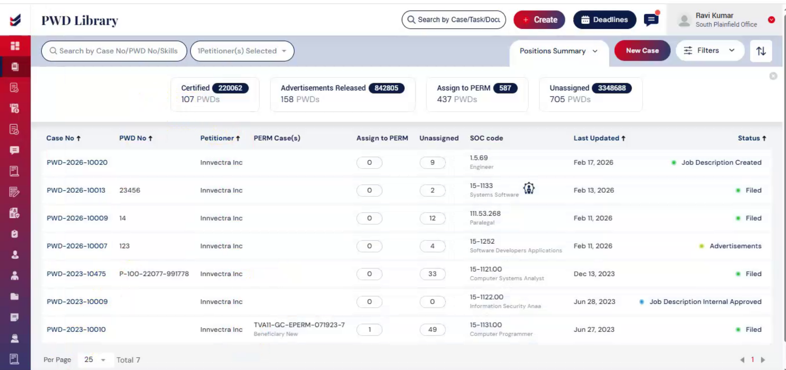The height and width of the screenshot is (370, 786).
Task: Click magnifier icon in global search box
Action: (x=411, y=20)
